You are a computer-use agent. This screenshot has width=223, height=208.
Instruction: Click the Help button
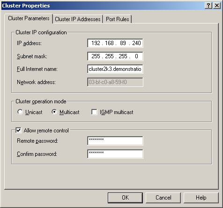[x=201, y=198]
